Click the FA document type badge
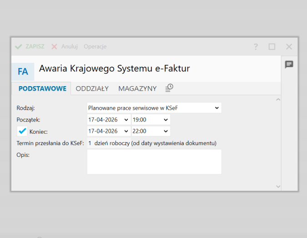This screenshot has width=307, height=238. coord(23,72)
